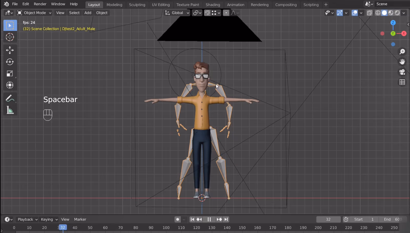
Task: Click the Pan view hand icon
Action: click(x=402, y=62)
